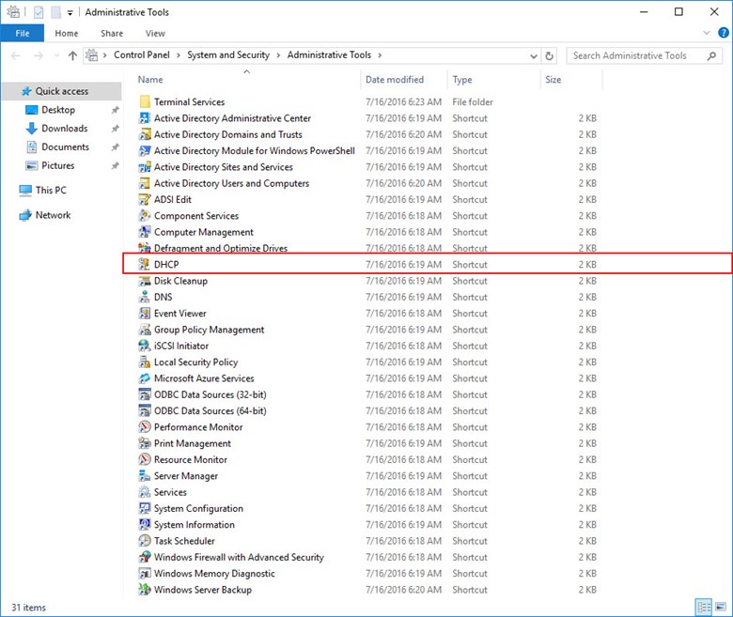Click the Event Viewer icon

coord(145,314)
